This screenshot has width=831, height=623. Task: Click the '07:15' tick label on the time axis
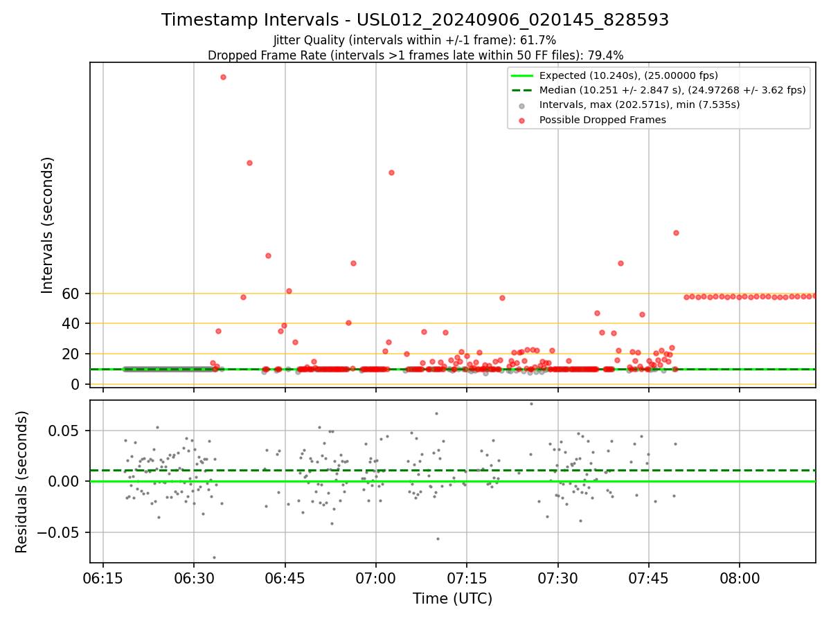(467, 577)
